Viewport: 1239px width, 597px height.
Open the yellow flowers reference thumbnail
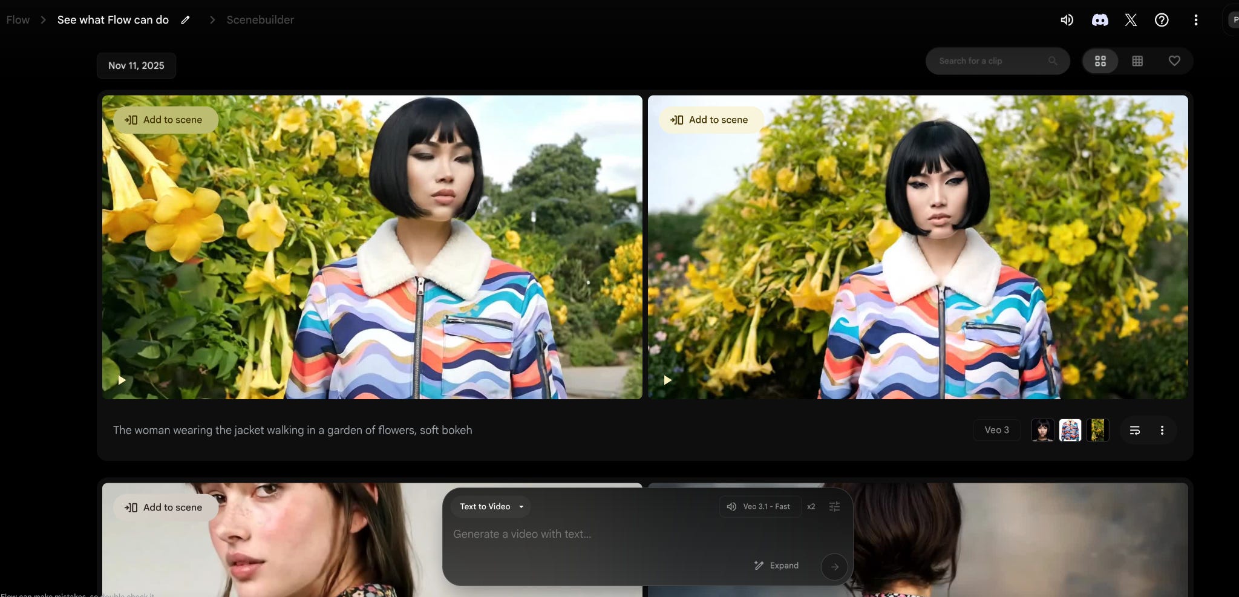tap(1097, 430)
